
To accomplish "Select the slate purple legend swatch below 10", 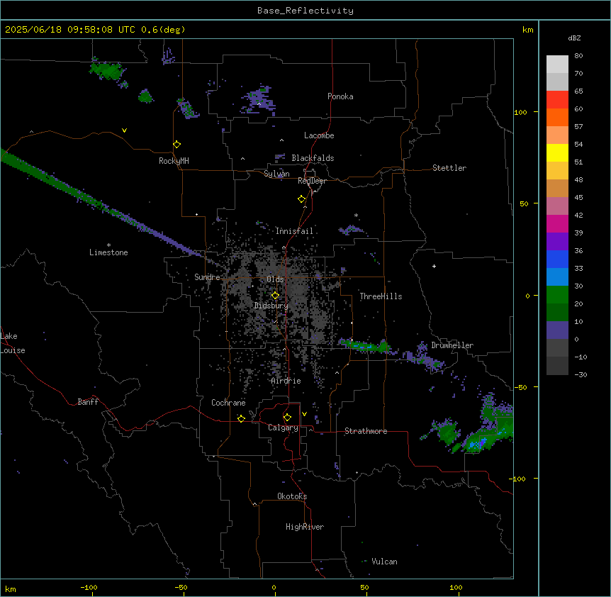I will pos(557,330).
